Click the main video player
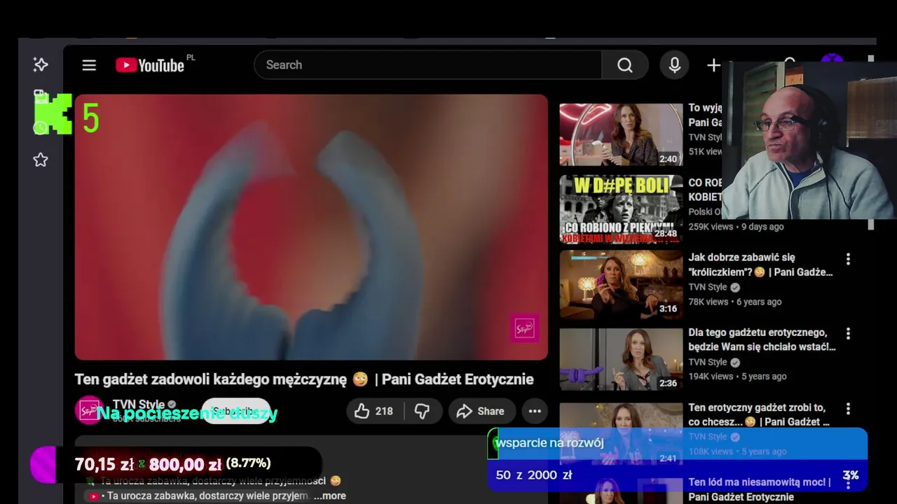Screen dimensions: 897x504 tap(311, 227)
